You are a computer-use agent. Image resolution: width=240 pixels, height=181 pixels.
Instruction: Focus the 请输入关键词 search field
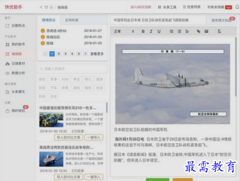[72, 69]
